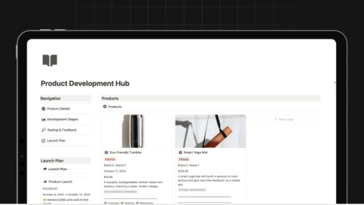Go to Launch Plan in the Navigation list

tap(56, 141)
